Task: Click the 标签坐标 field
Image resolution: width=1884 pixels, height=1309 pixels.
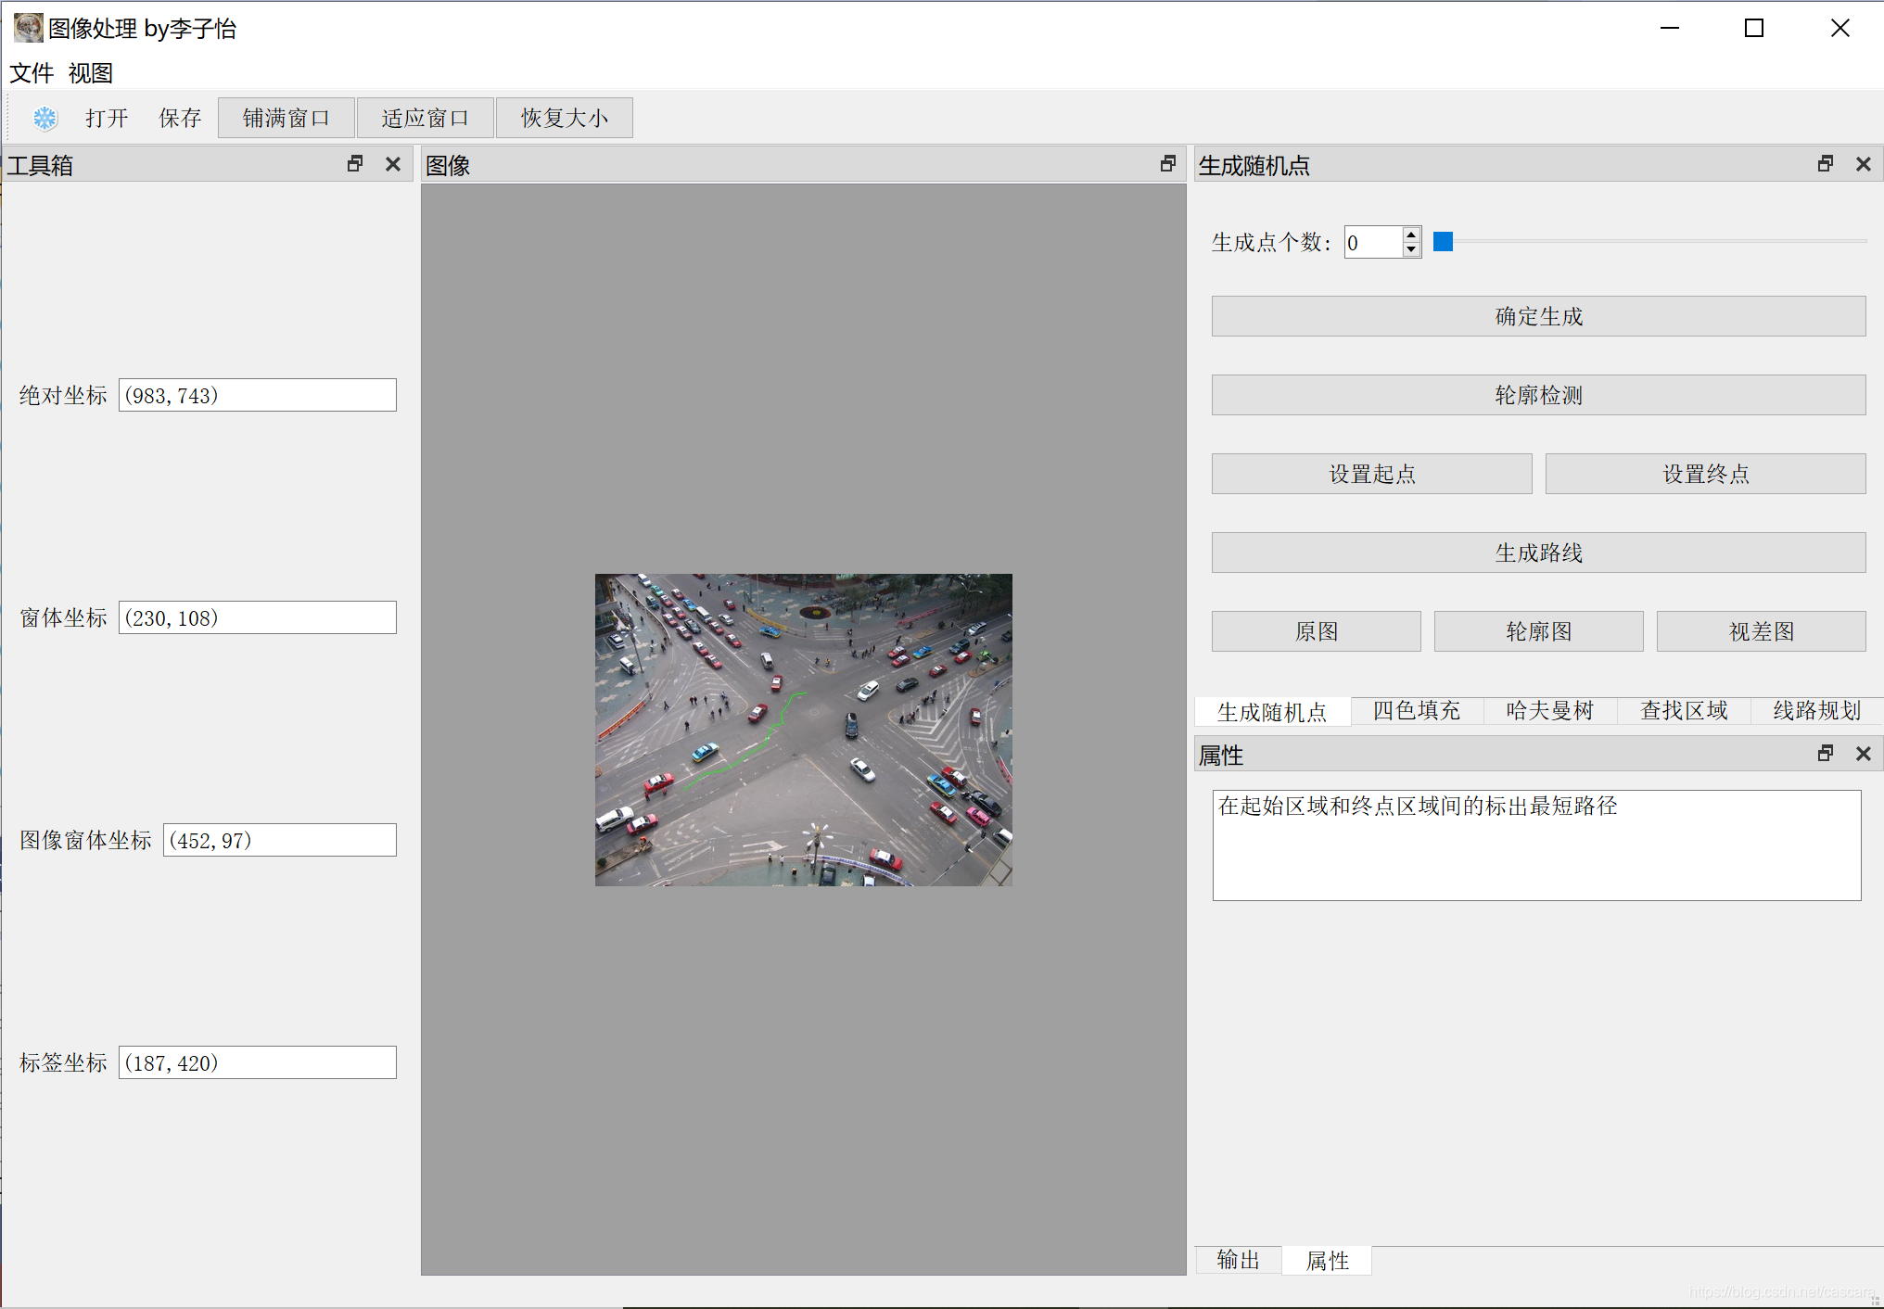Action: [x=258, y=1062]
